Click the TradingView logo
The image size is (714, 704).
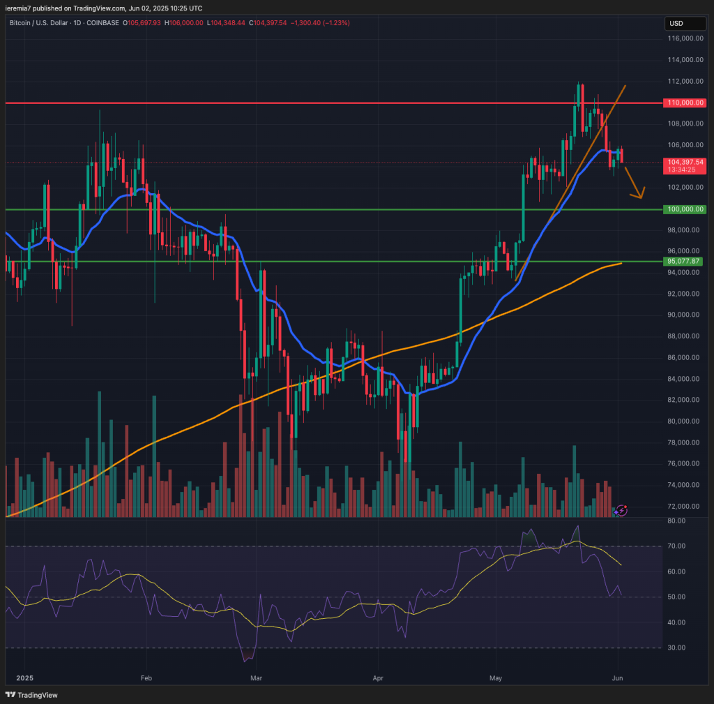(x=31, y=695)
